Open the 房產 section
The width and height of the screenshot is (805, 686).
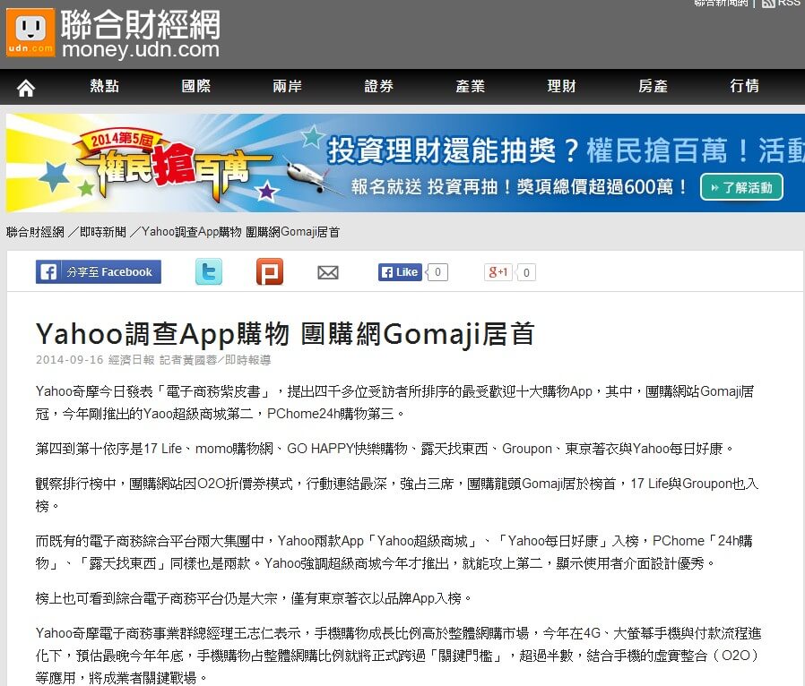pyautogui.click(x=653, y=86)
